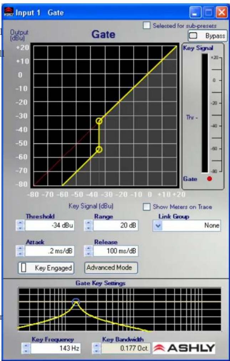Increase Release with up arrow
Screen dimensions: 230x361
point(88,248)
